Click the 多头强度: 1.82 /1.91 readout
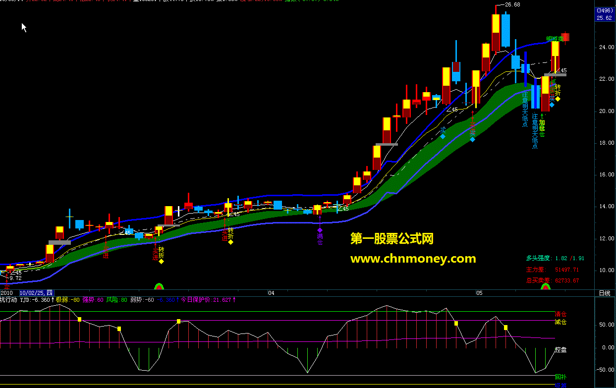 click(555, 258)
